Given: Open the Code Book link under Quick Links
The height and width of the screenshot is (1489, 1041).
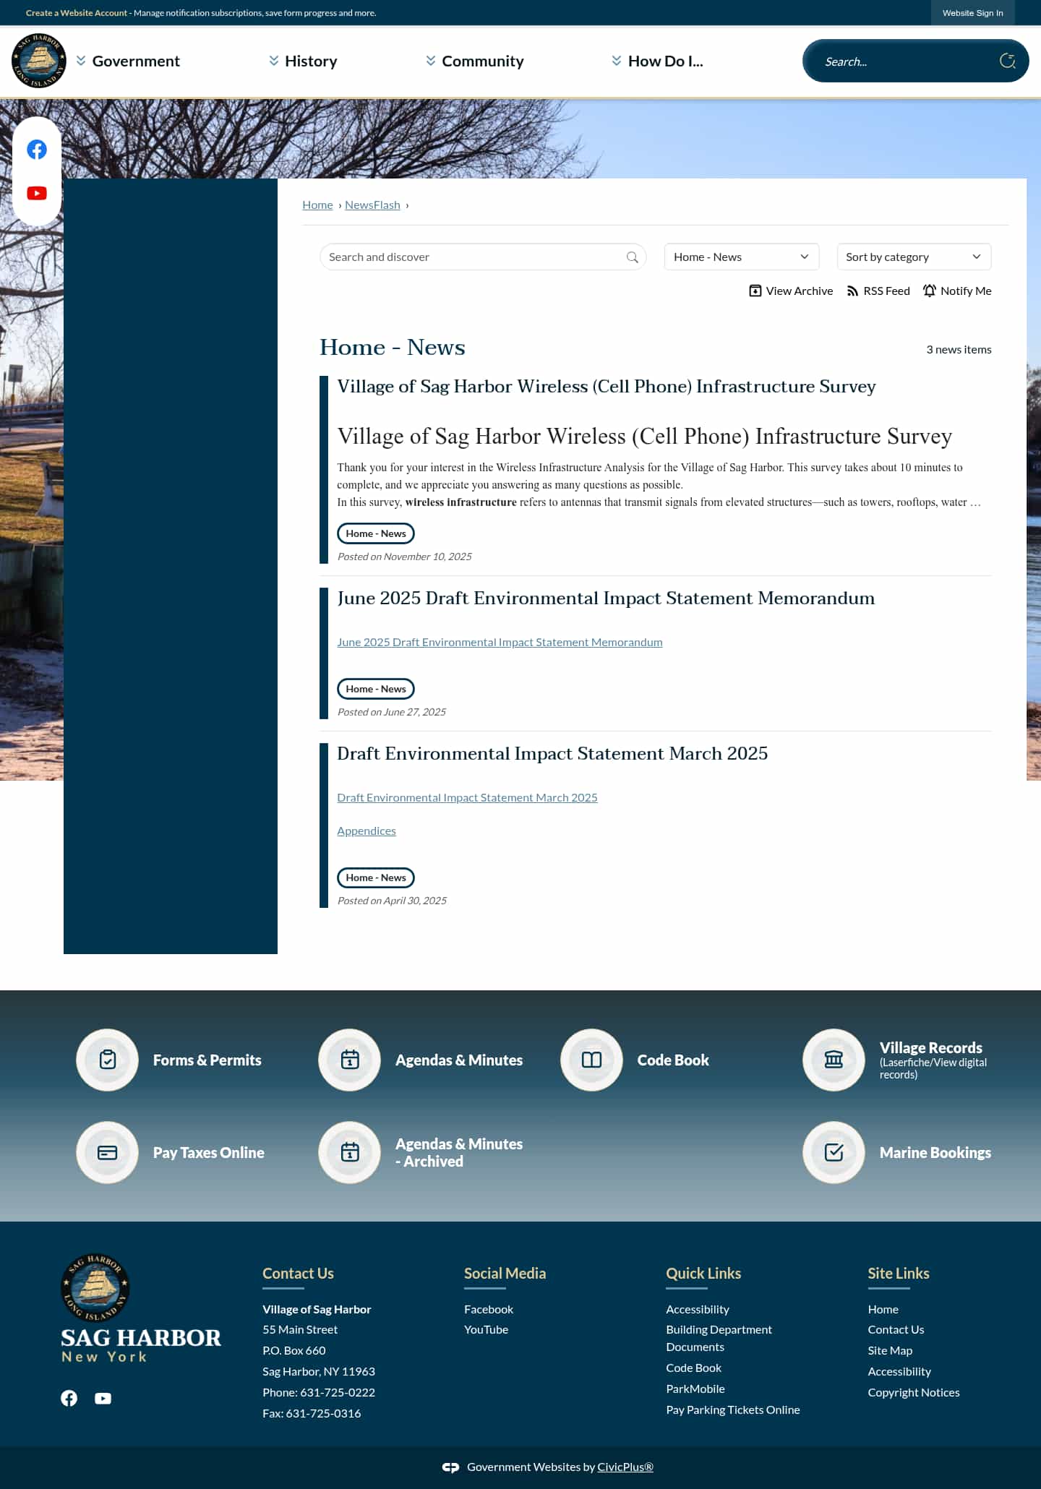Looking at the screenshot, I should click(x=694, y=1368).
